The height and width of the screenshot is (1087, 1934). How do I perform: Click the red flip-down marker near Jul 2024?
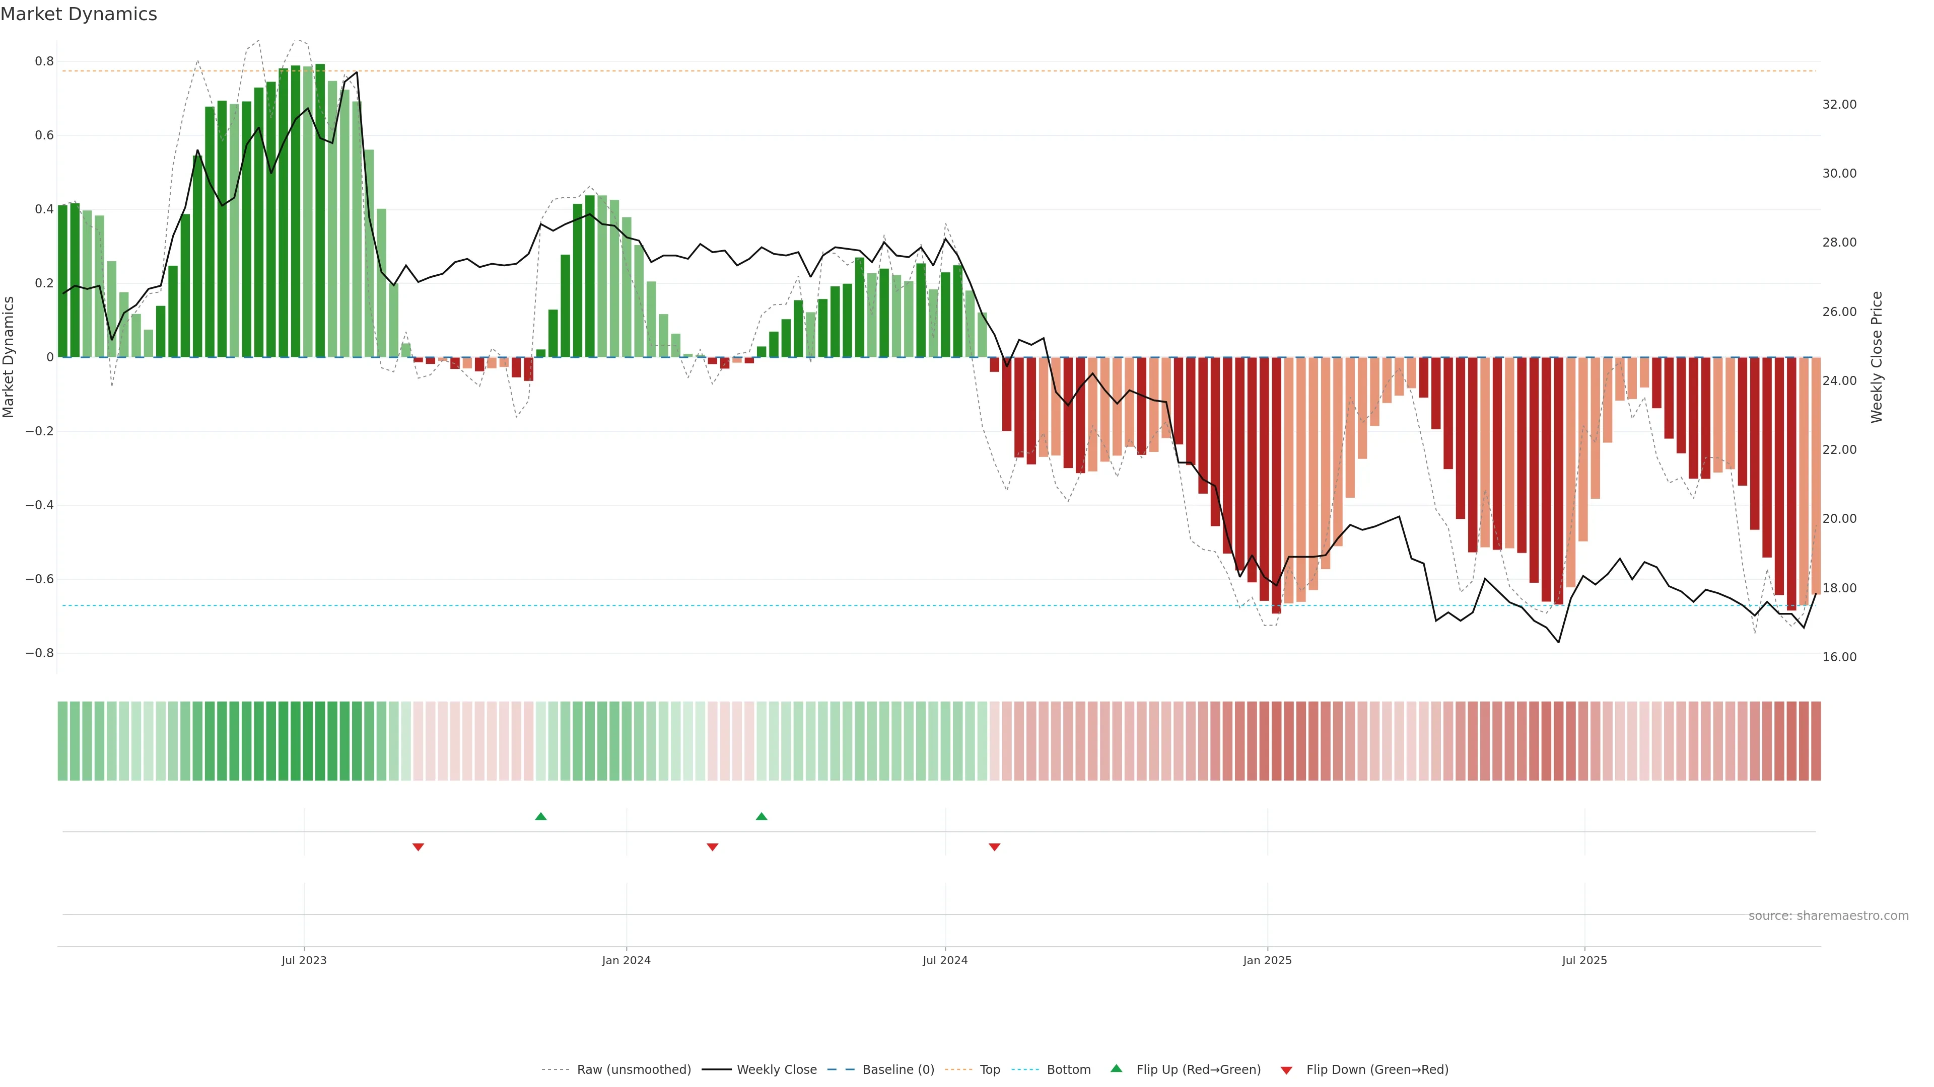(994, 847)
